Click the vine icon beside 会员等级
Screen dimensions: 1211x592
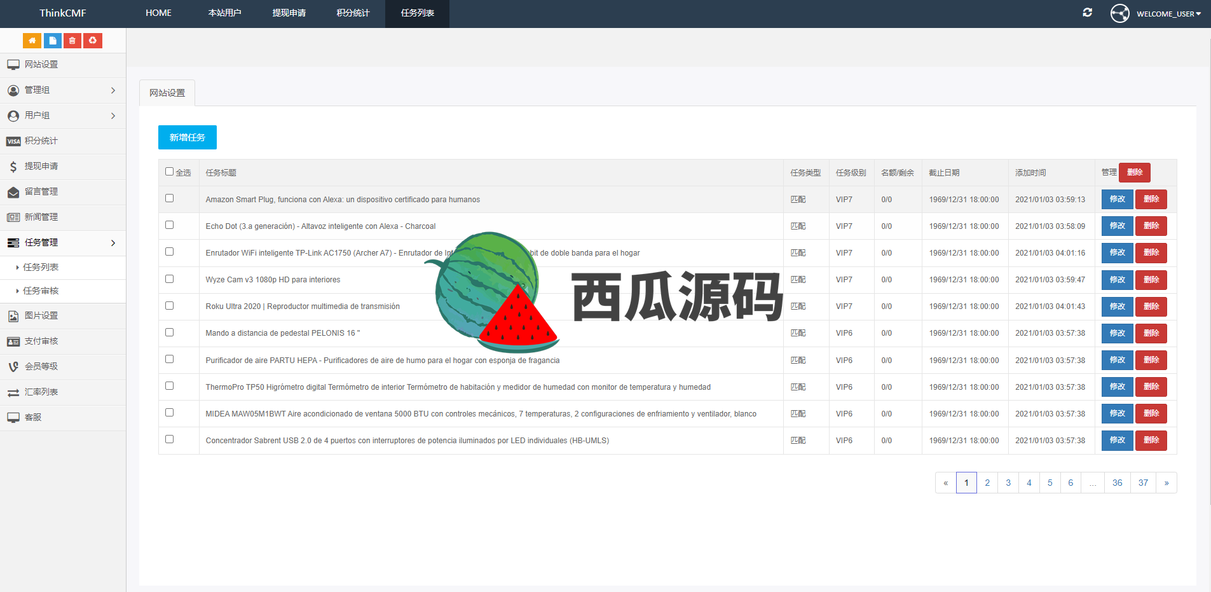point(13,367)
